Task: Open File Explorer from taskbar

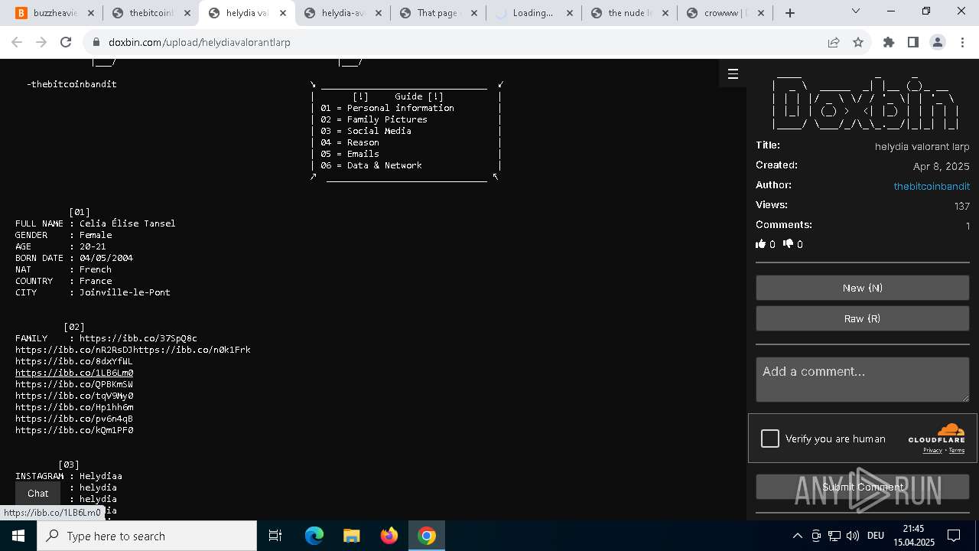Action: coord(352,536)
